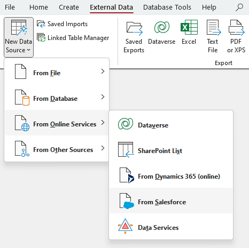Screen dimensions: 249x248
Task: Click the Data Services triangle icon
Action: click(125, 226)
